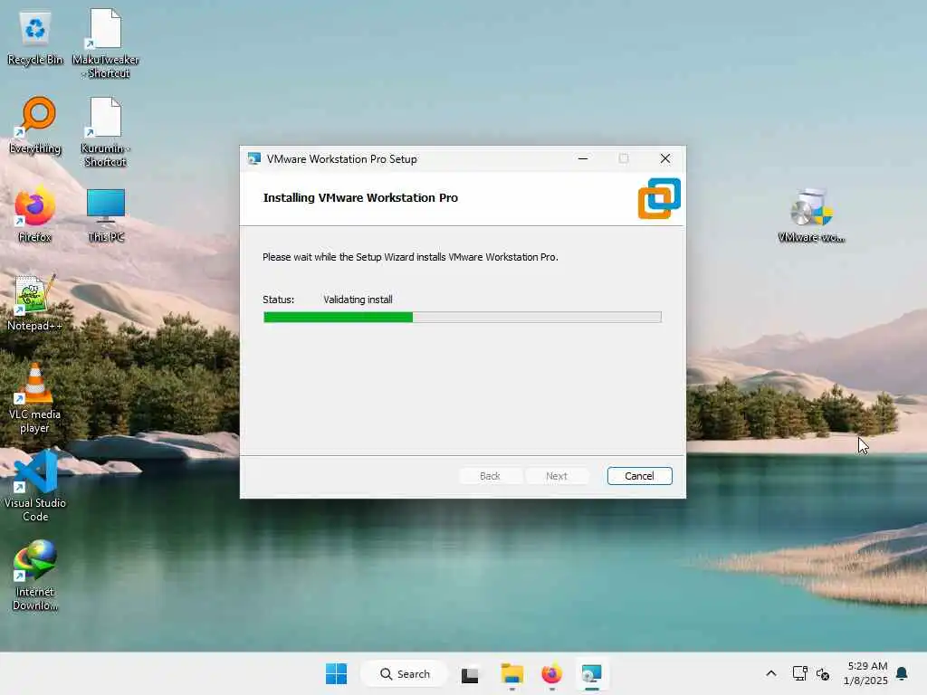The image size is (927, 695).
Task: Show hidden system tray icons
Action: (x=771, y=673)
